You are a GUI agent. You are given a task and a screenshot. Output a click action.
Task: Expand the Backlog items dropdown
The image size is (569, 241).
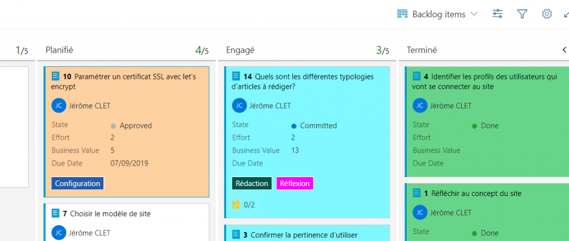[x=474, y=14]
